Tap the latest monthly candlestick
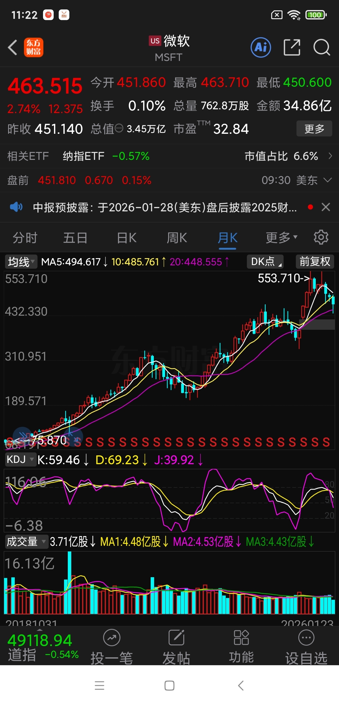Screen dimensions: 339x706 click(x=333, y=301)
